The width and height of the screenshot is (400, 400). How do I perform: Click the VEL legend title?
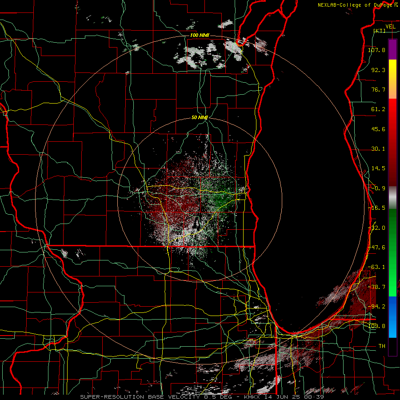[x=390, y=27]
